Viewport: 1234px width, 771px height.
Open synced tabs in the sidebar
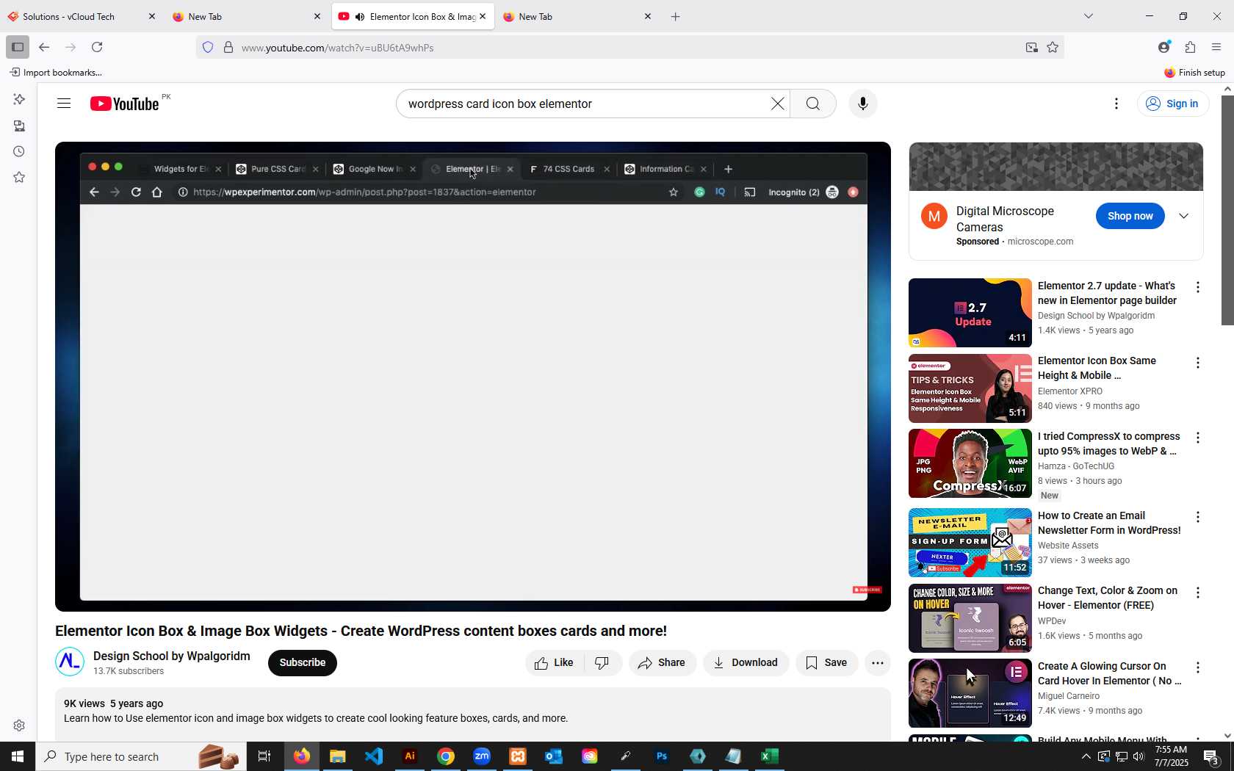(19, 126)
